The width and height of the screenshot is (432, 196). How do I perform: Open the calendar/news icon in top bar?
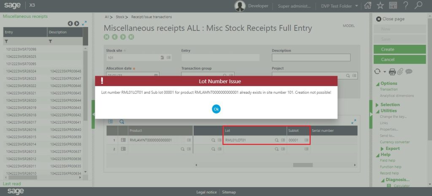click(393, 5)
